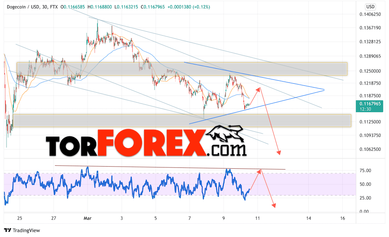Click the date label 27 on time axis
The height and width of the screenshot is (237, 389).
(x=54, y=218)
